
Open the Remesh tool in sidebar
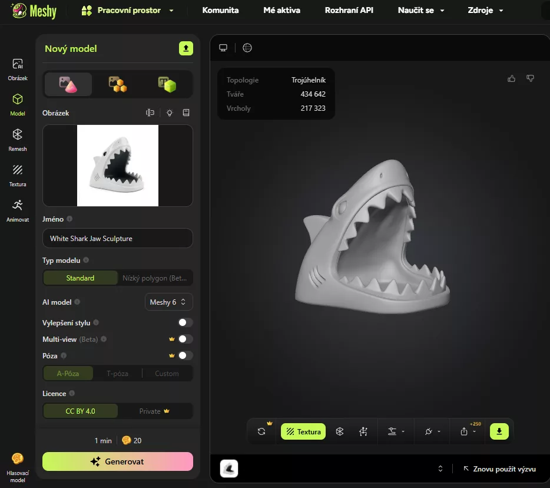[18, 139]
